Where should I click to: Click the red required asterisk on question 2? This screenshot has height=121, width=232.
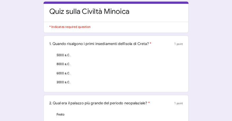[149, 103]
